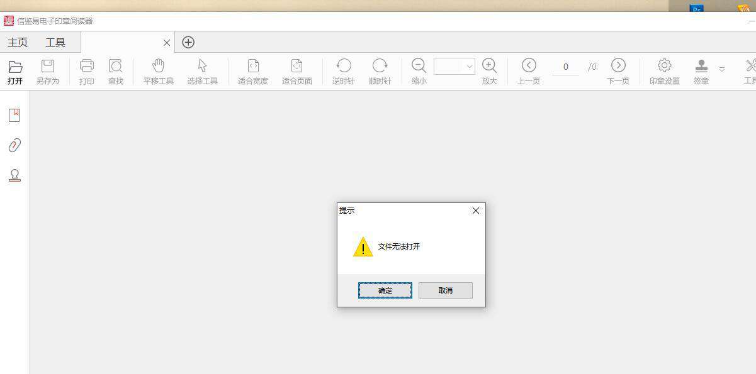Select the 平移工具 hand tool
The image size is (756, 374).
point(158,72)
